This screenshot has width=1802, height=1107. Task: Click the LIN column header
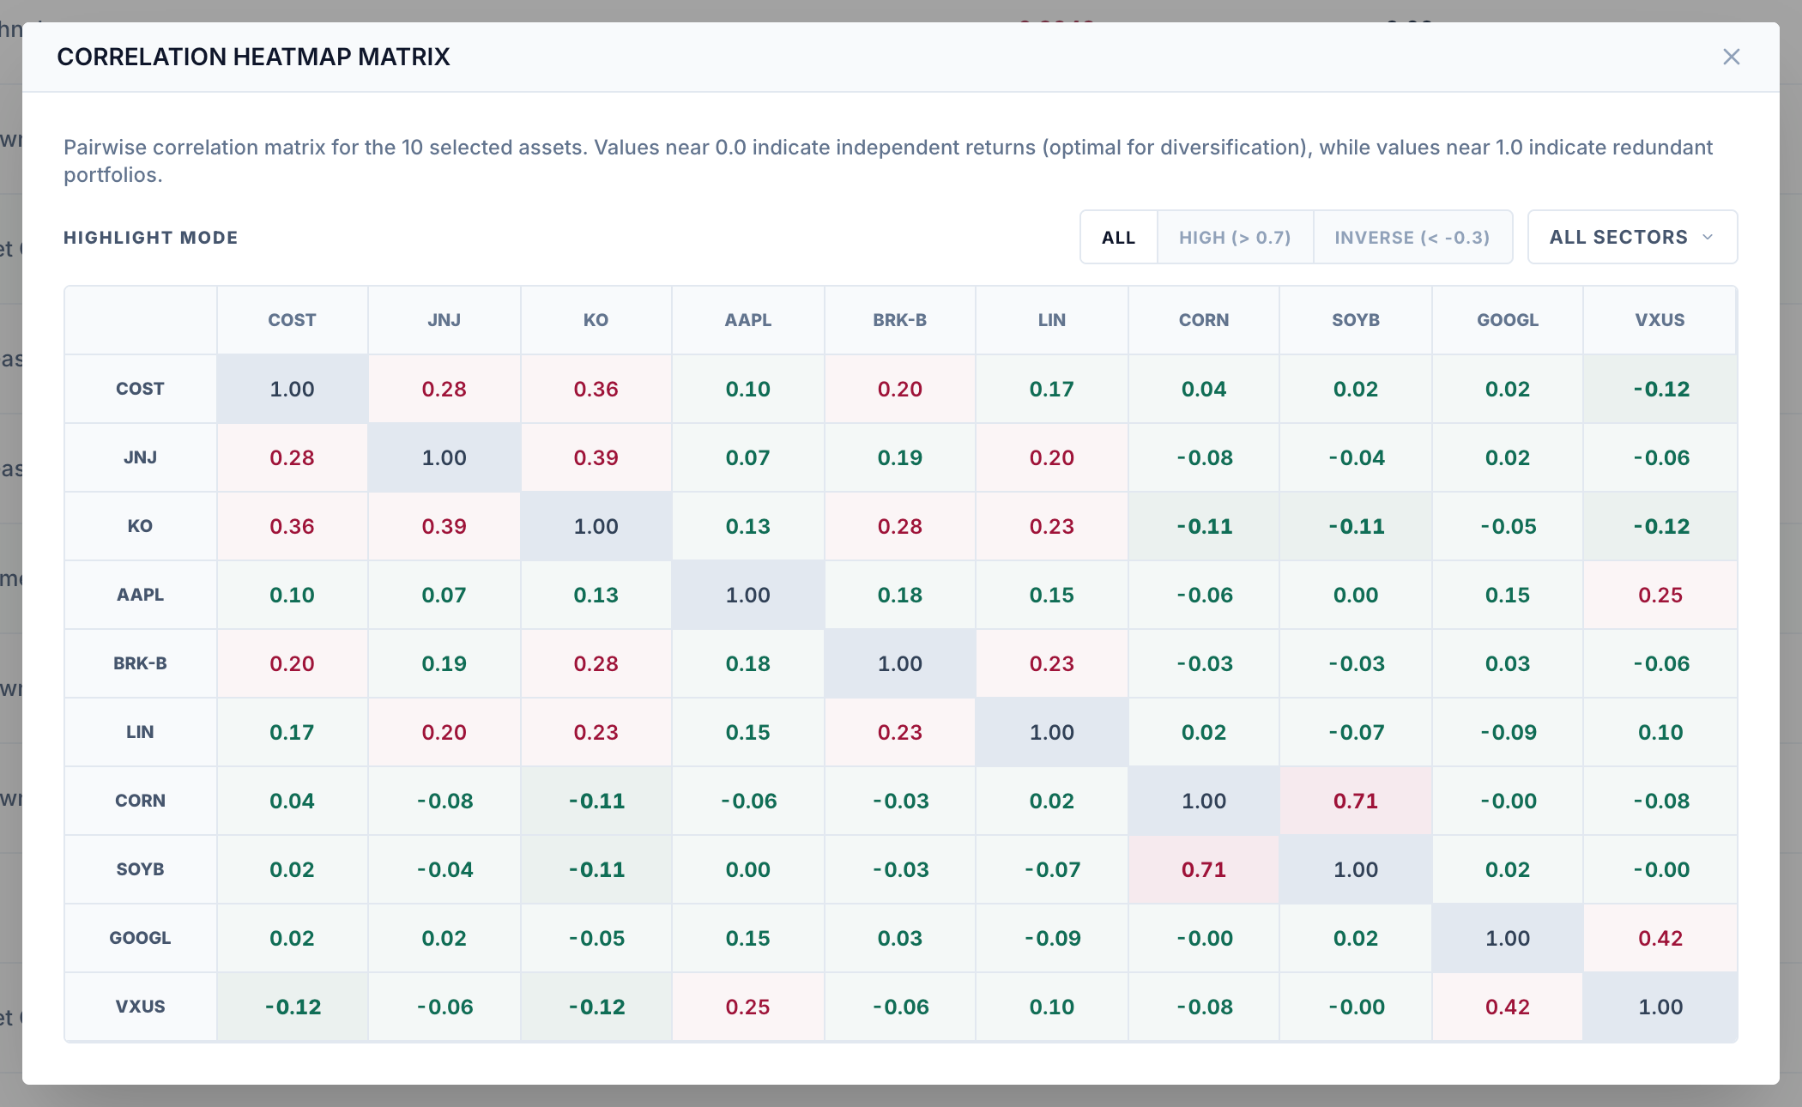click(x=1051, y=320)
